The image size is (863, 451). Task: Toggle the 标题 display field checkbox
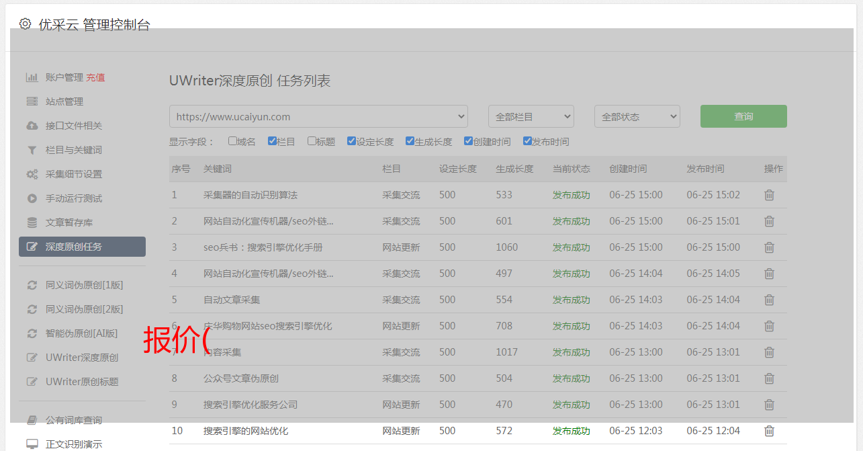[312, 141]
